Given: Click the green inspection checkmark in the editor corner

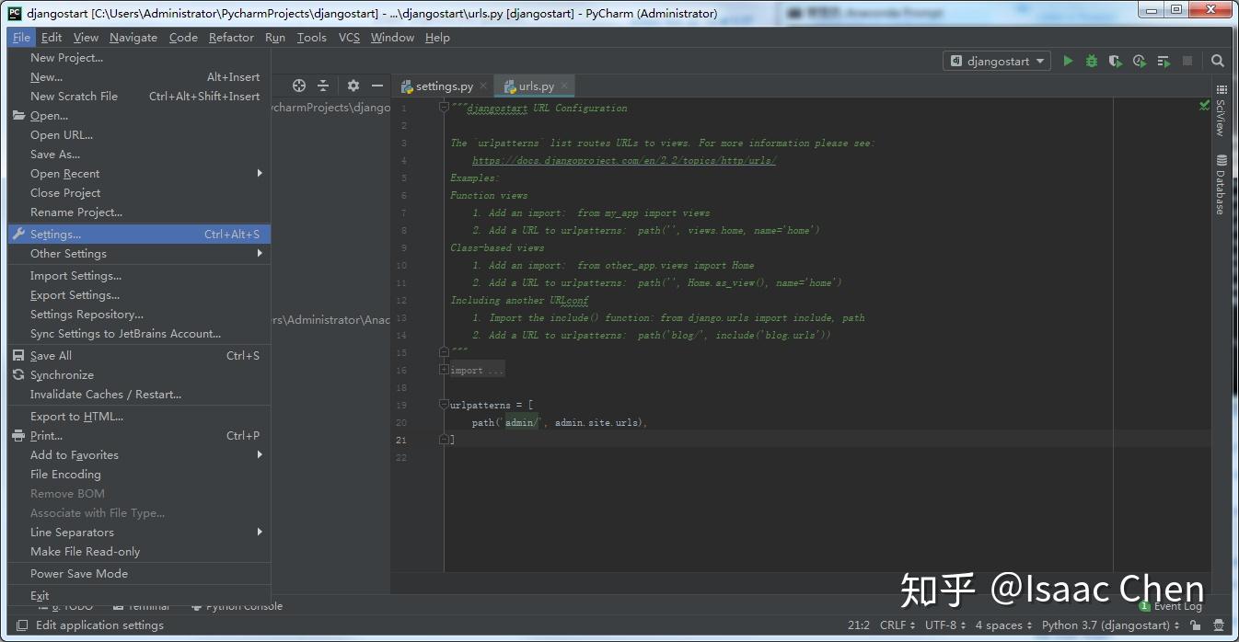Looking at the screenshot, I should tap(1204, 106).
